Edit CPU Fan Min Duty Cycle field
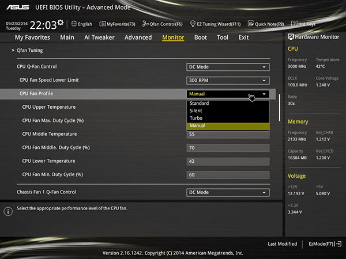This screenshot has width=346, height=259. pos(228,175)
